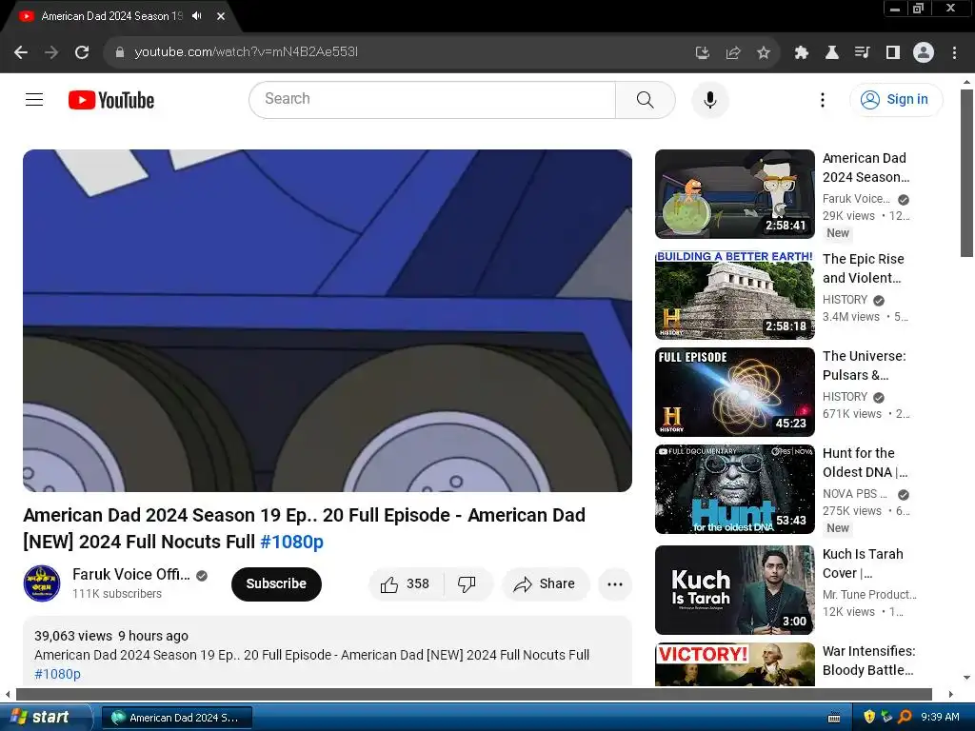Go to YouTube home via logo
This screenshot has width=975, height=731.
pos(111,100)
